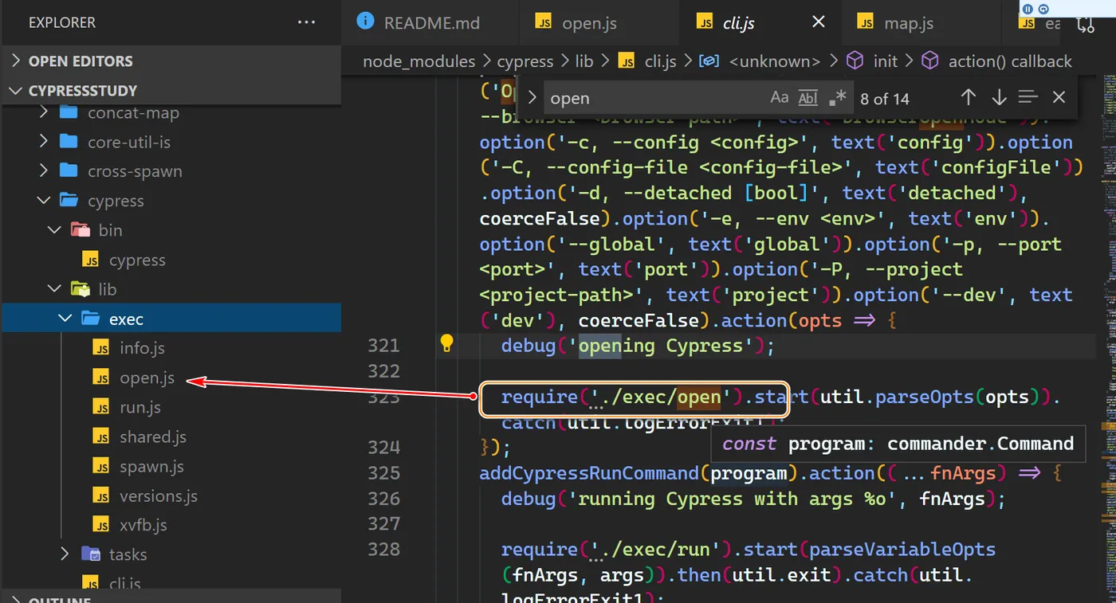Screen dimensions: 1116x603
Task: Click the lightbulb code action icon on line 321
Action: (447, 344)
